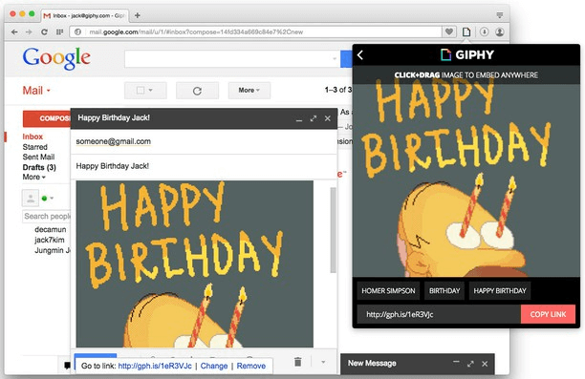Select the Inbox tab in the browser
Viewport: 585px width, 379px height.
tap(84, 15)
